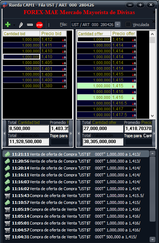
Task: Open the Fila combo box dropdown arrow
Action: (118, 25)
